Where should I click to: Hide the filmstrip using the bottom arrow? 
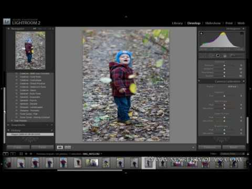pos(126,173)
